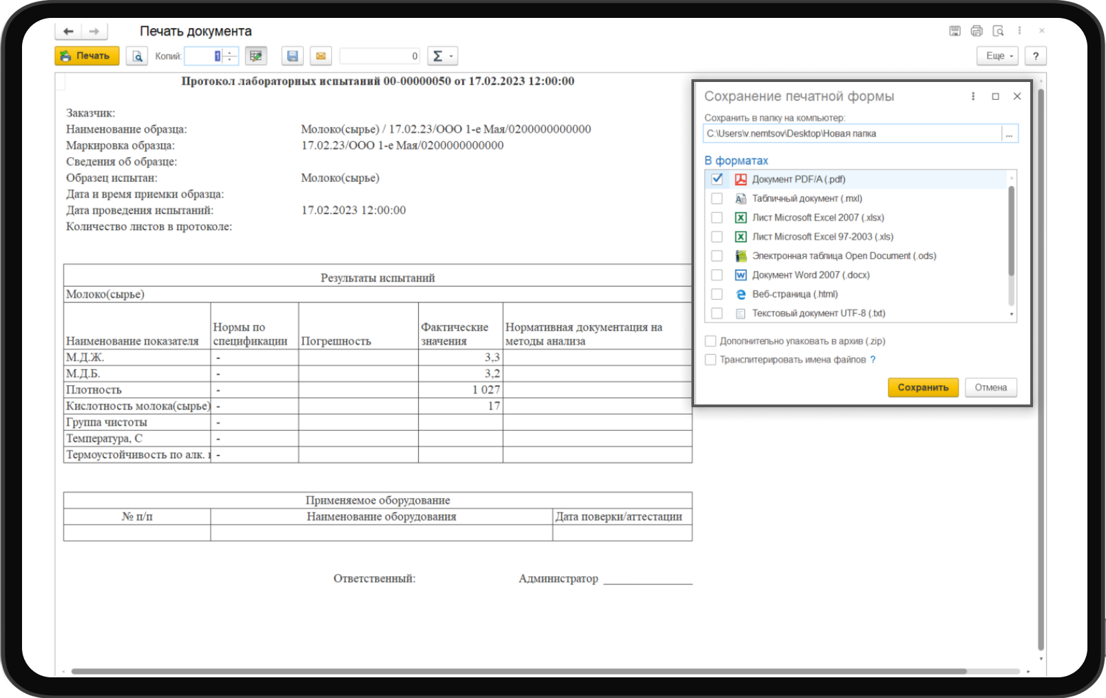Click the UTF-8 .txt text document icon

tap(741, 314)
